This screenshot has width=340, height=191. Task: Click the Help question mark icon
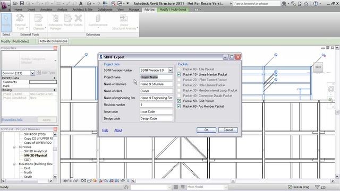316,4
